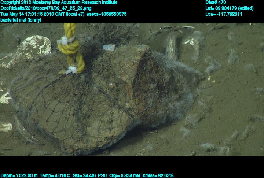Click the yellow rope knot

[70, 46]
